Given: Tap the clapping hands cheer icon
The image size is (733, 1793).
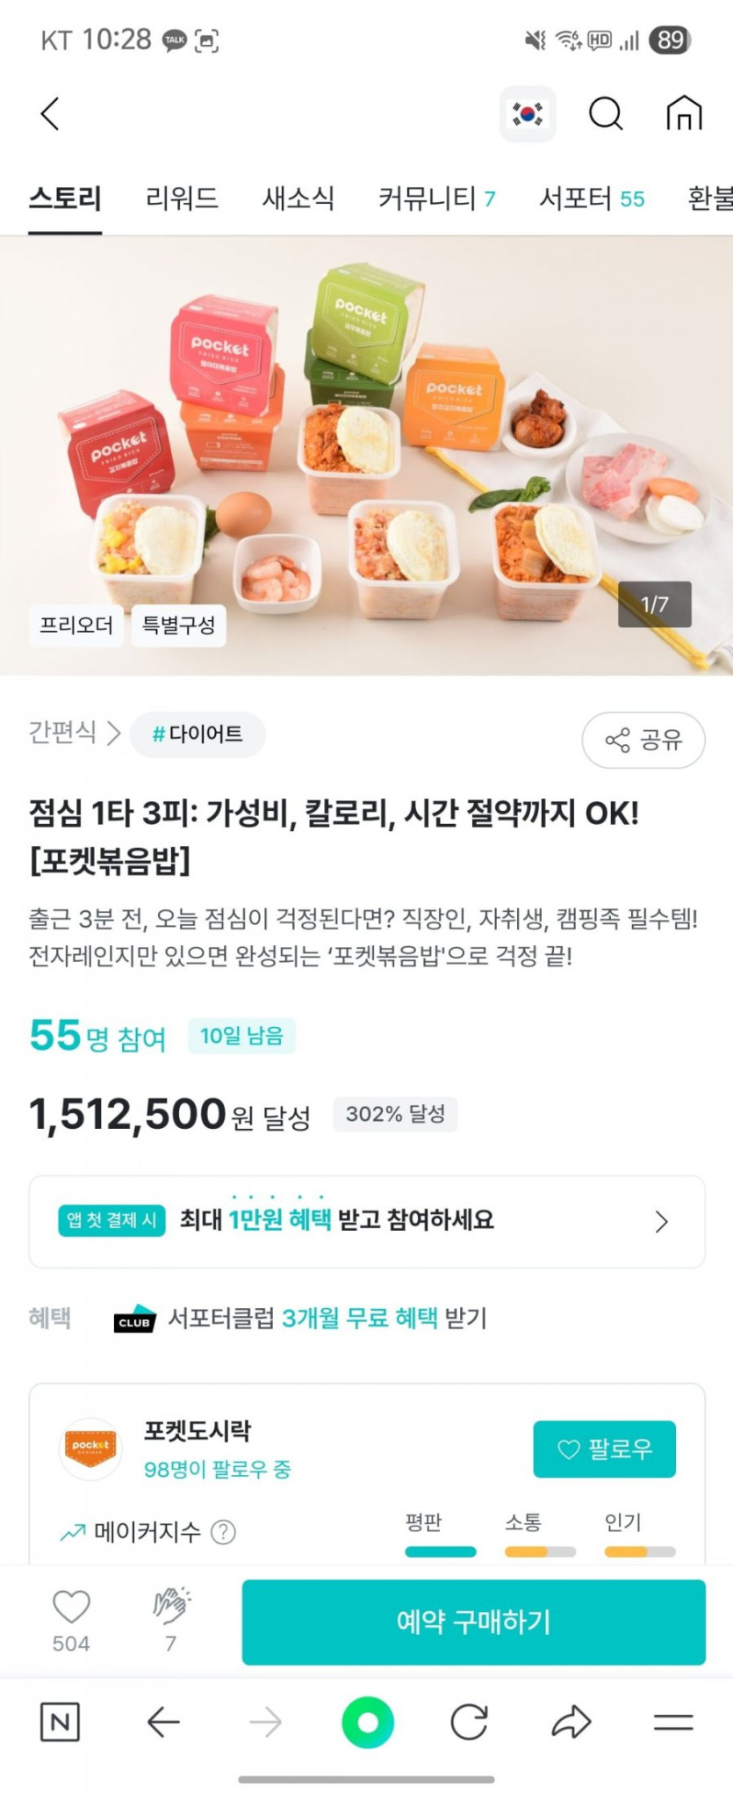Looking at the screenshot, I should (x=171, y=1607).
